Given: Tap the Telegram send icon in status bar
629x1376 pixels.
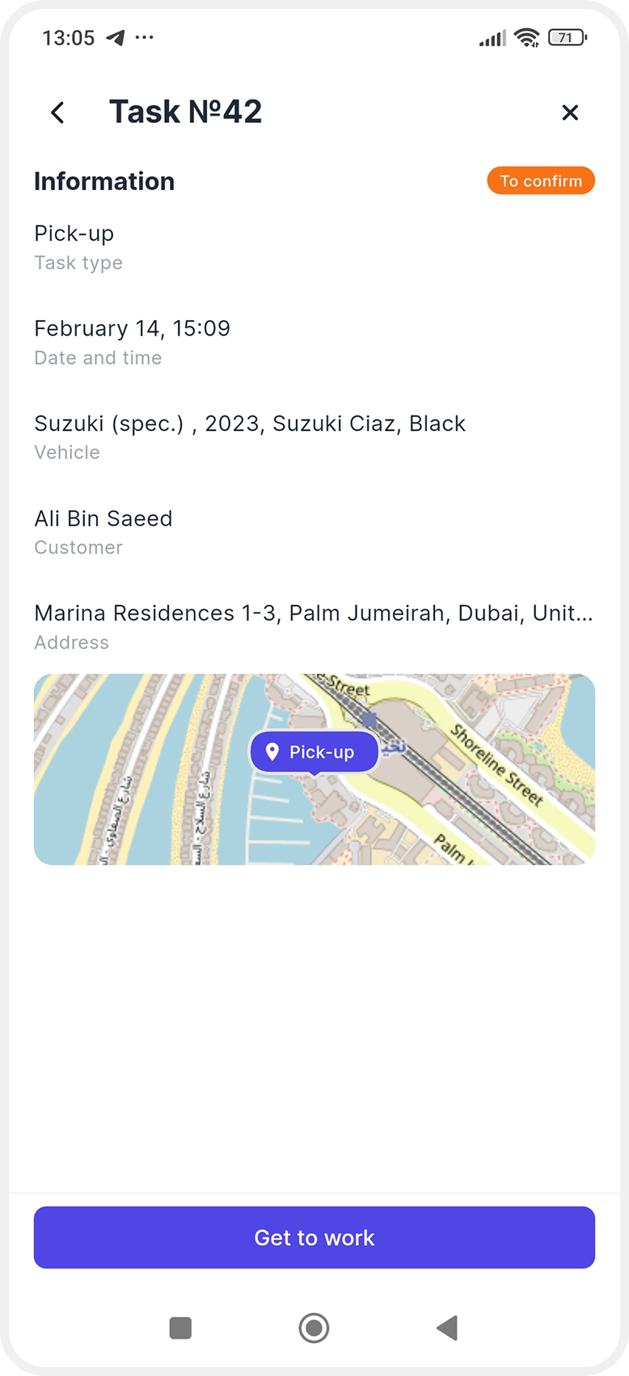Looking at the screenshot, I should coord(116,38).
